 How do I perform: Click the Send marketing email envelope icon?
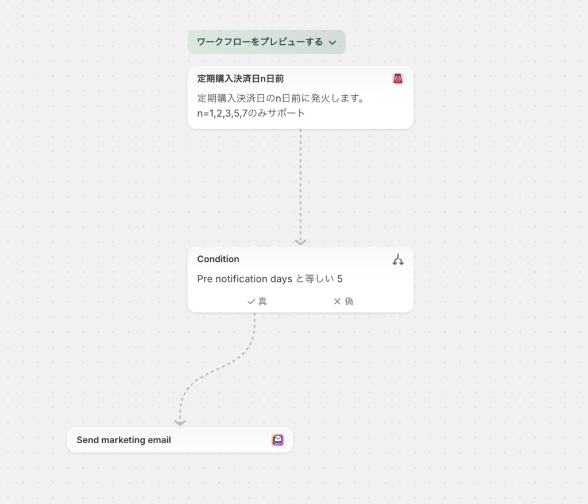[277, 440]
